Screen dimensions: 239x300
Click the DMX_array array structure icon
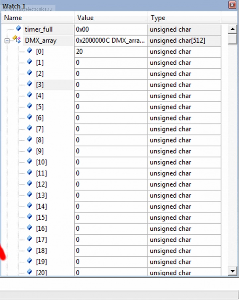(17, 40)
